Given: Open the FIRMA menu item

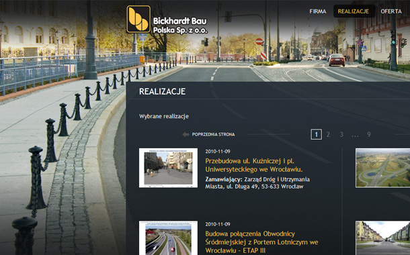Looking at the screenshot, I should click(318, 11).
